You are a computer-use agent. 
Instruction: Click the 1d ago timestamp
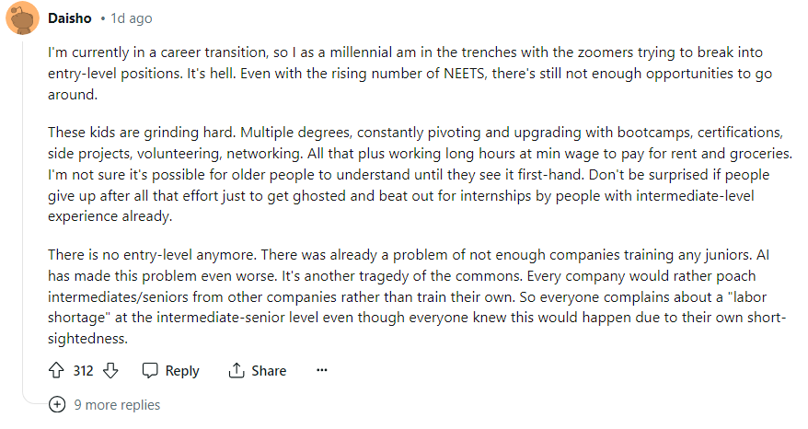click(x=130, y=18)
